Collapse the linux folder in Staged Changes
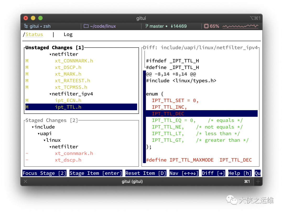 click(x=44, y=140)
